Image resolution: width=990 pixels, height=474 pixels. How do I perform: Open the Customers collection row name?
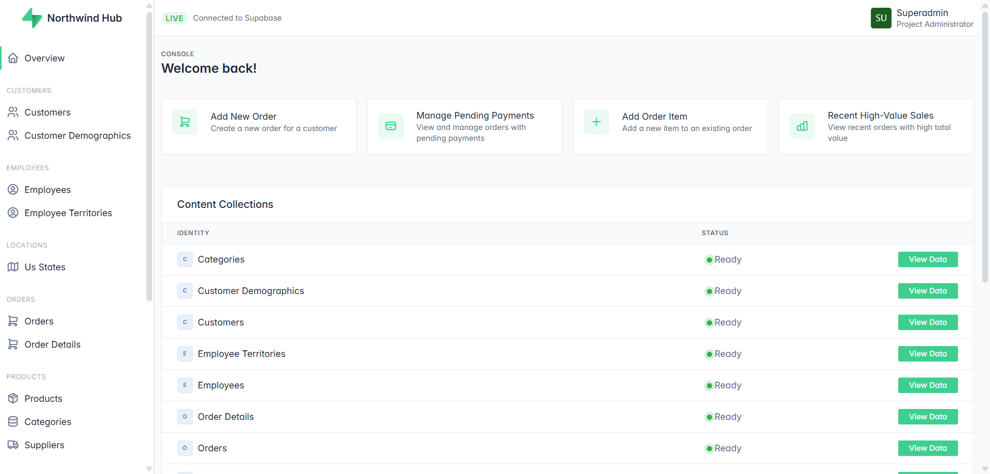(x=221, y=322)
